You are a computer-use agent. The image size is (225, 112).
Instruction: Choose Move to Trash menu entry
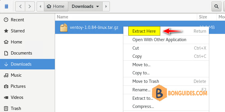coord(166,81)
